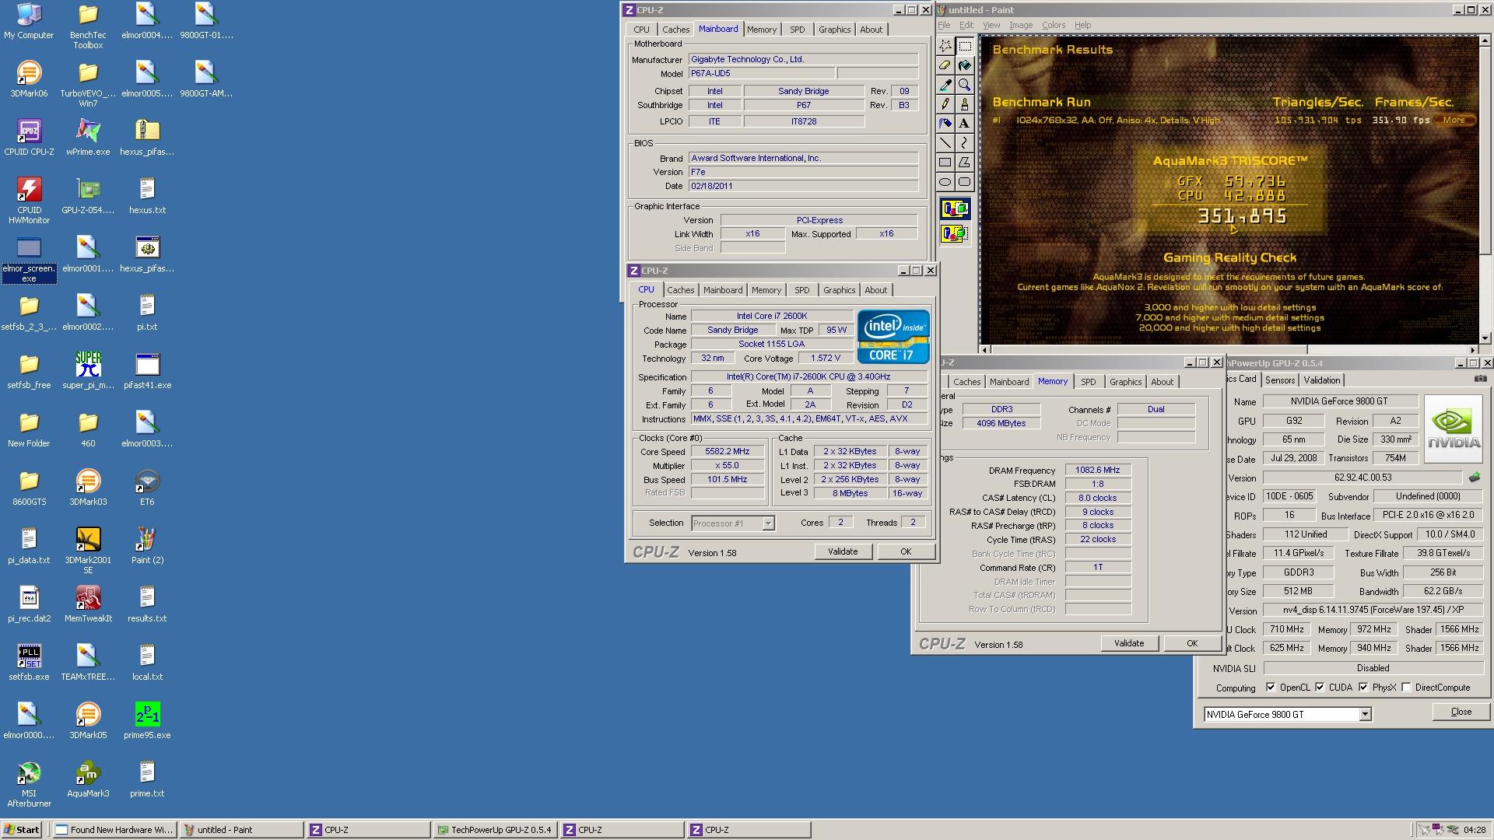Click Validate in the CPU-Z Memory window
Image resolution: width=1494 pixels, height=840 pixels.
tap(1129, 643)
